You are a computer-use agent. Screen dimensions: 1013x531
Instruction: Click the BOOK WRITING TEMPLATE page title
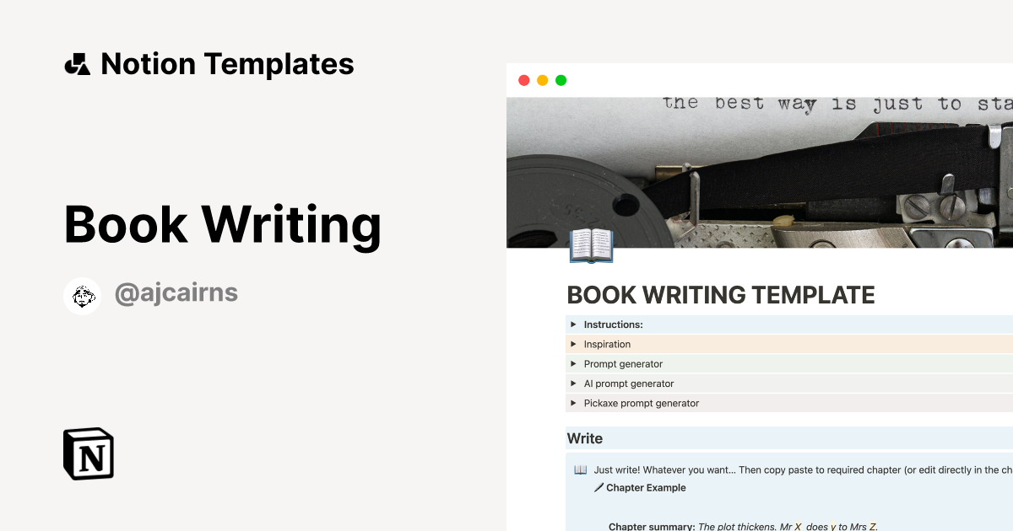pos(720,295)
